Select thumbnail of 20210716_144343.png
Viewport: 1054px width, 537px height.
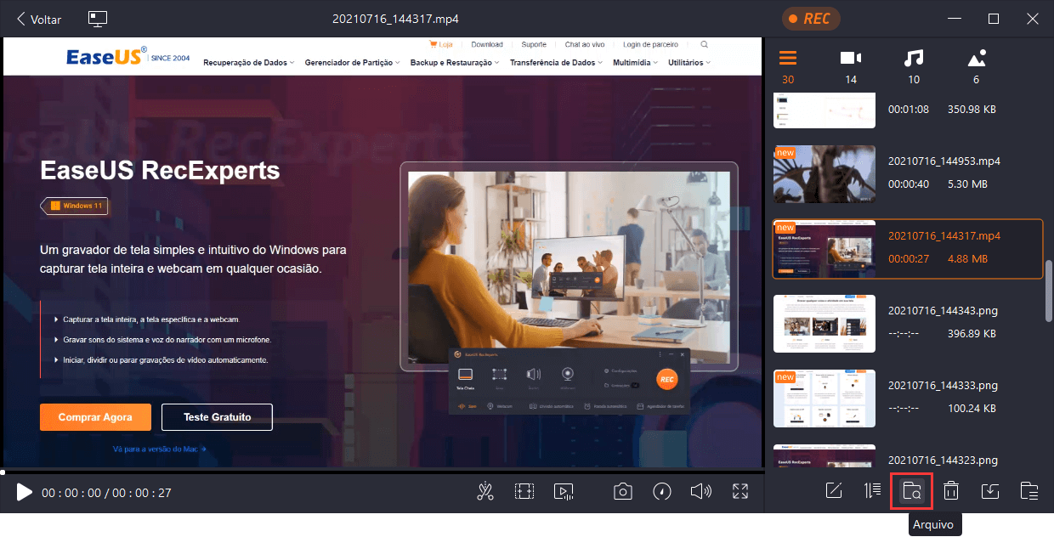[824, 324]
